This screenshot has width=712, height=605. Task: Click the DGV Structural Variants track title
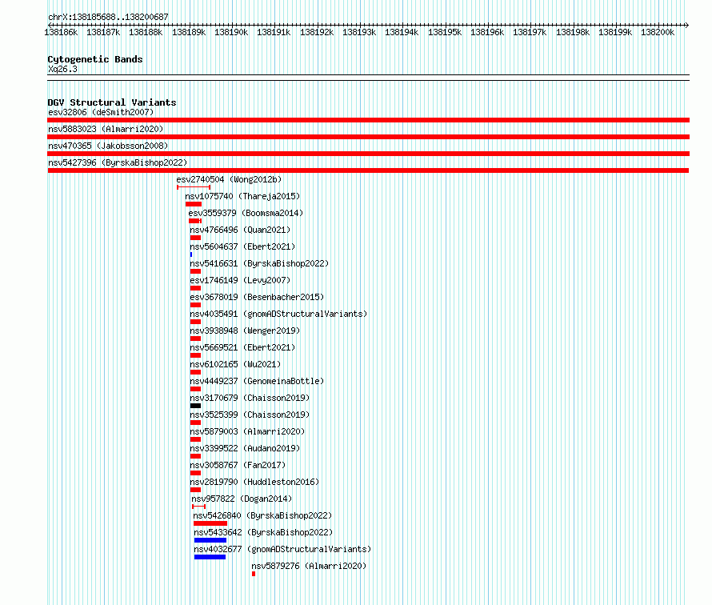tap(112, 102)
